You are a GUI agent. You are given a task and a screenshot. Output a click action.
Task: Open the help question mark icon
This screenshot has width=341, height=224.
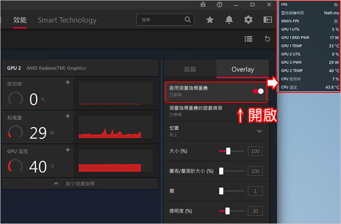coord(219,5)
